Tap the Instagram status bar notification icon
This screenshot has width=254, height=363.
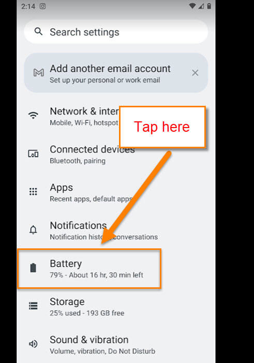pos(42,6)
